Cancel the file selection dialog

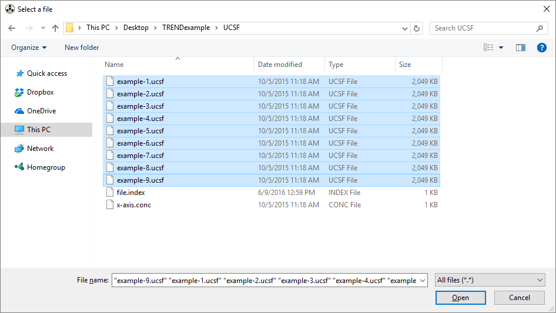[519, 298]
